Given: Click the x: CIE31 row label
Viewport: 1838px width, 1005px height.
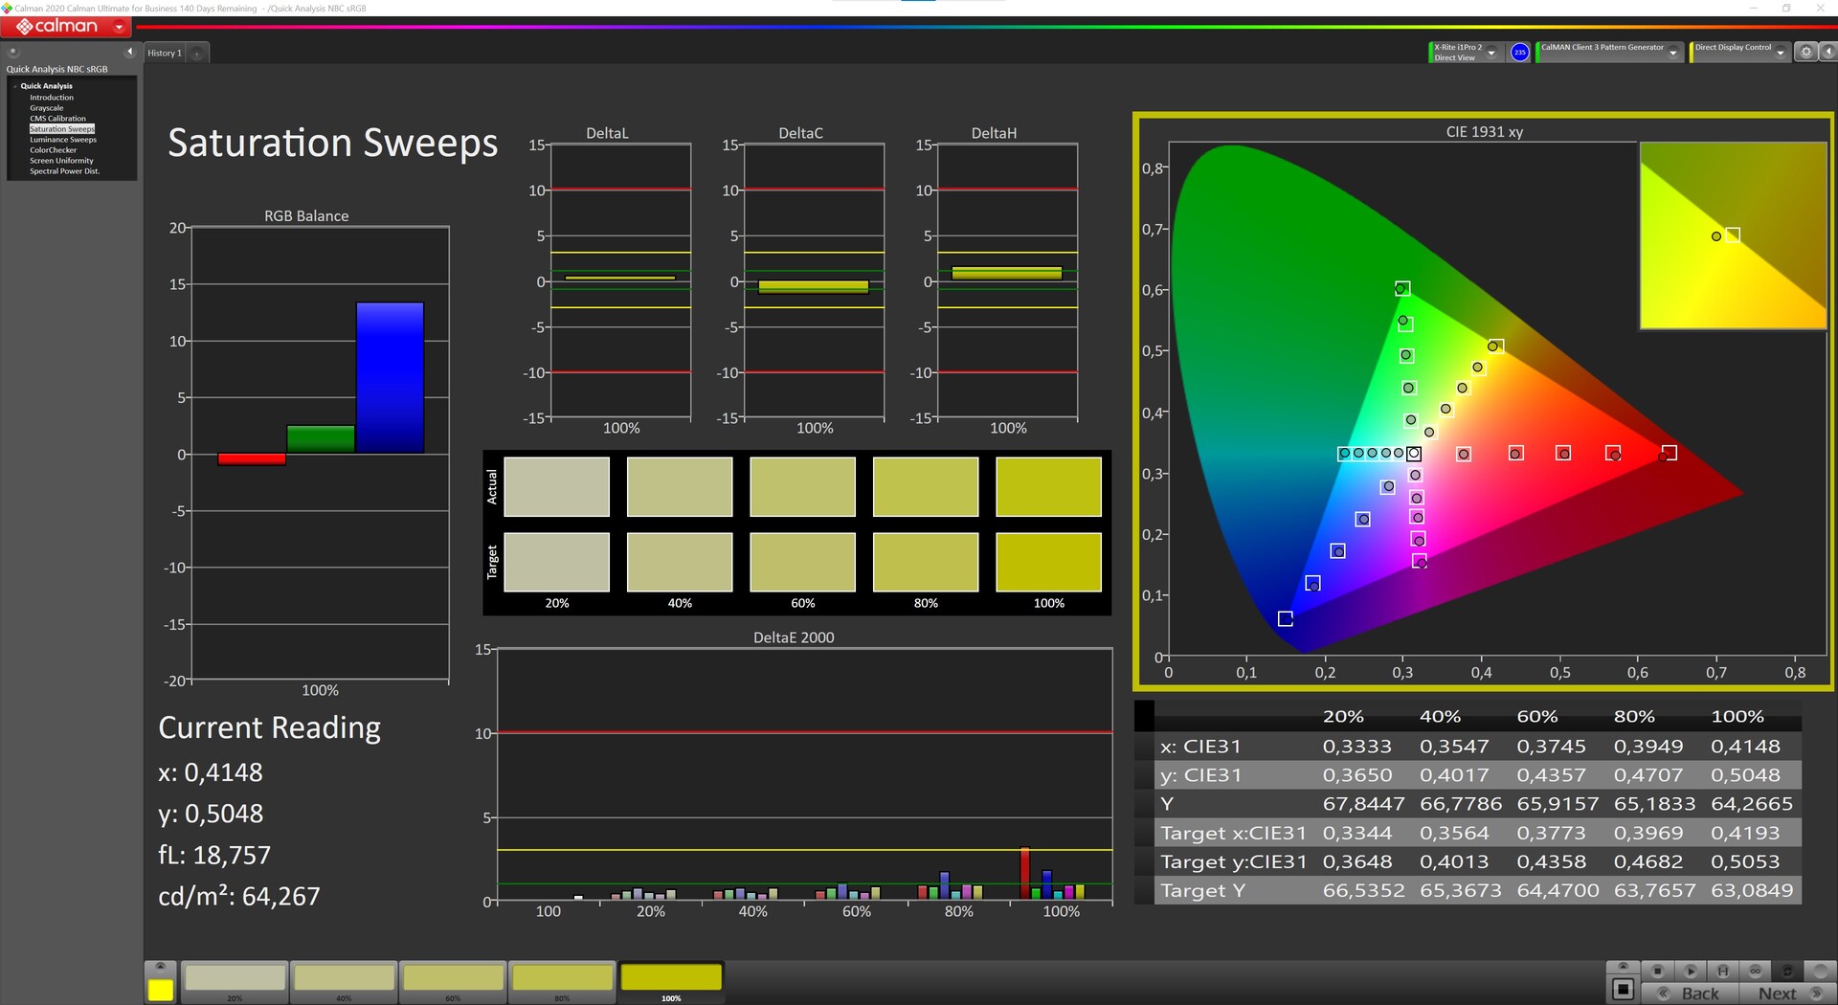Looking at the screenshot, I should pos(1200,746).
